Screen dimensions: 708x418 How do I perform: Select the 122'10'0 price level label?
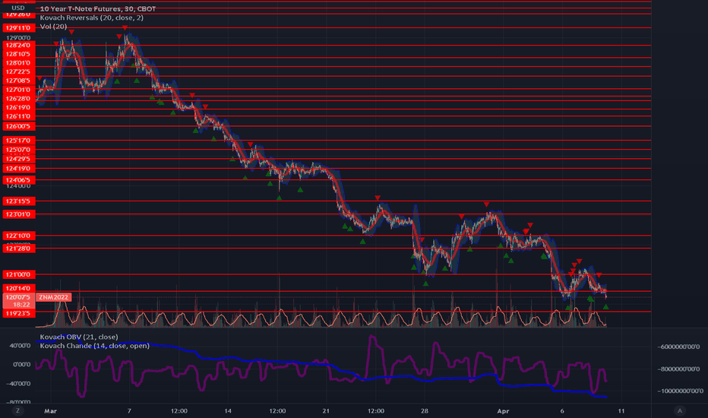point(18,236)
